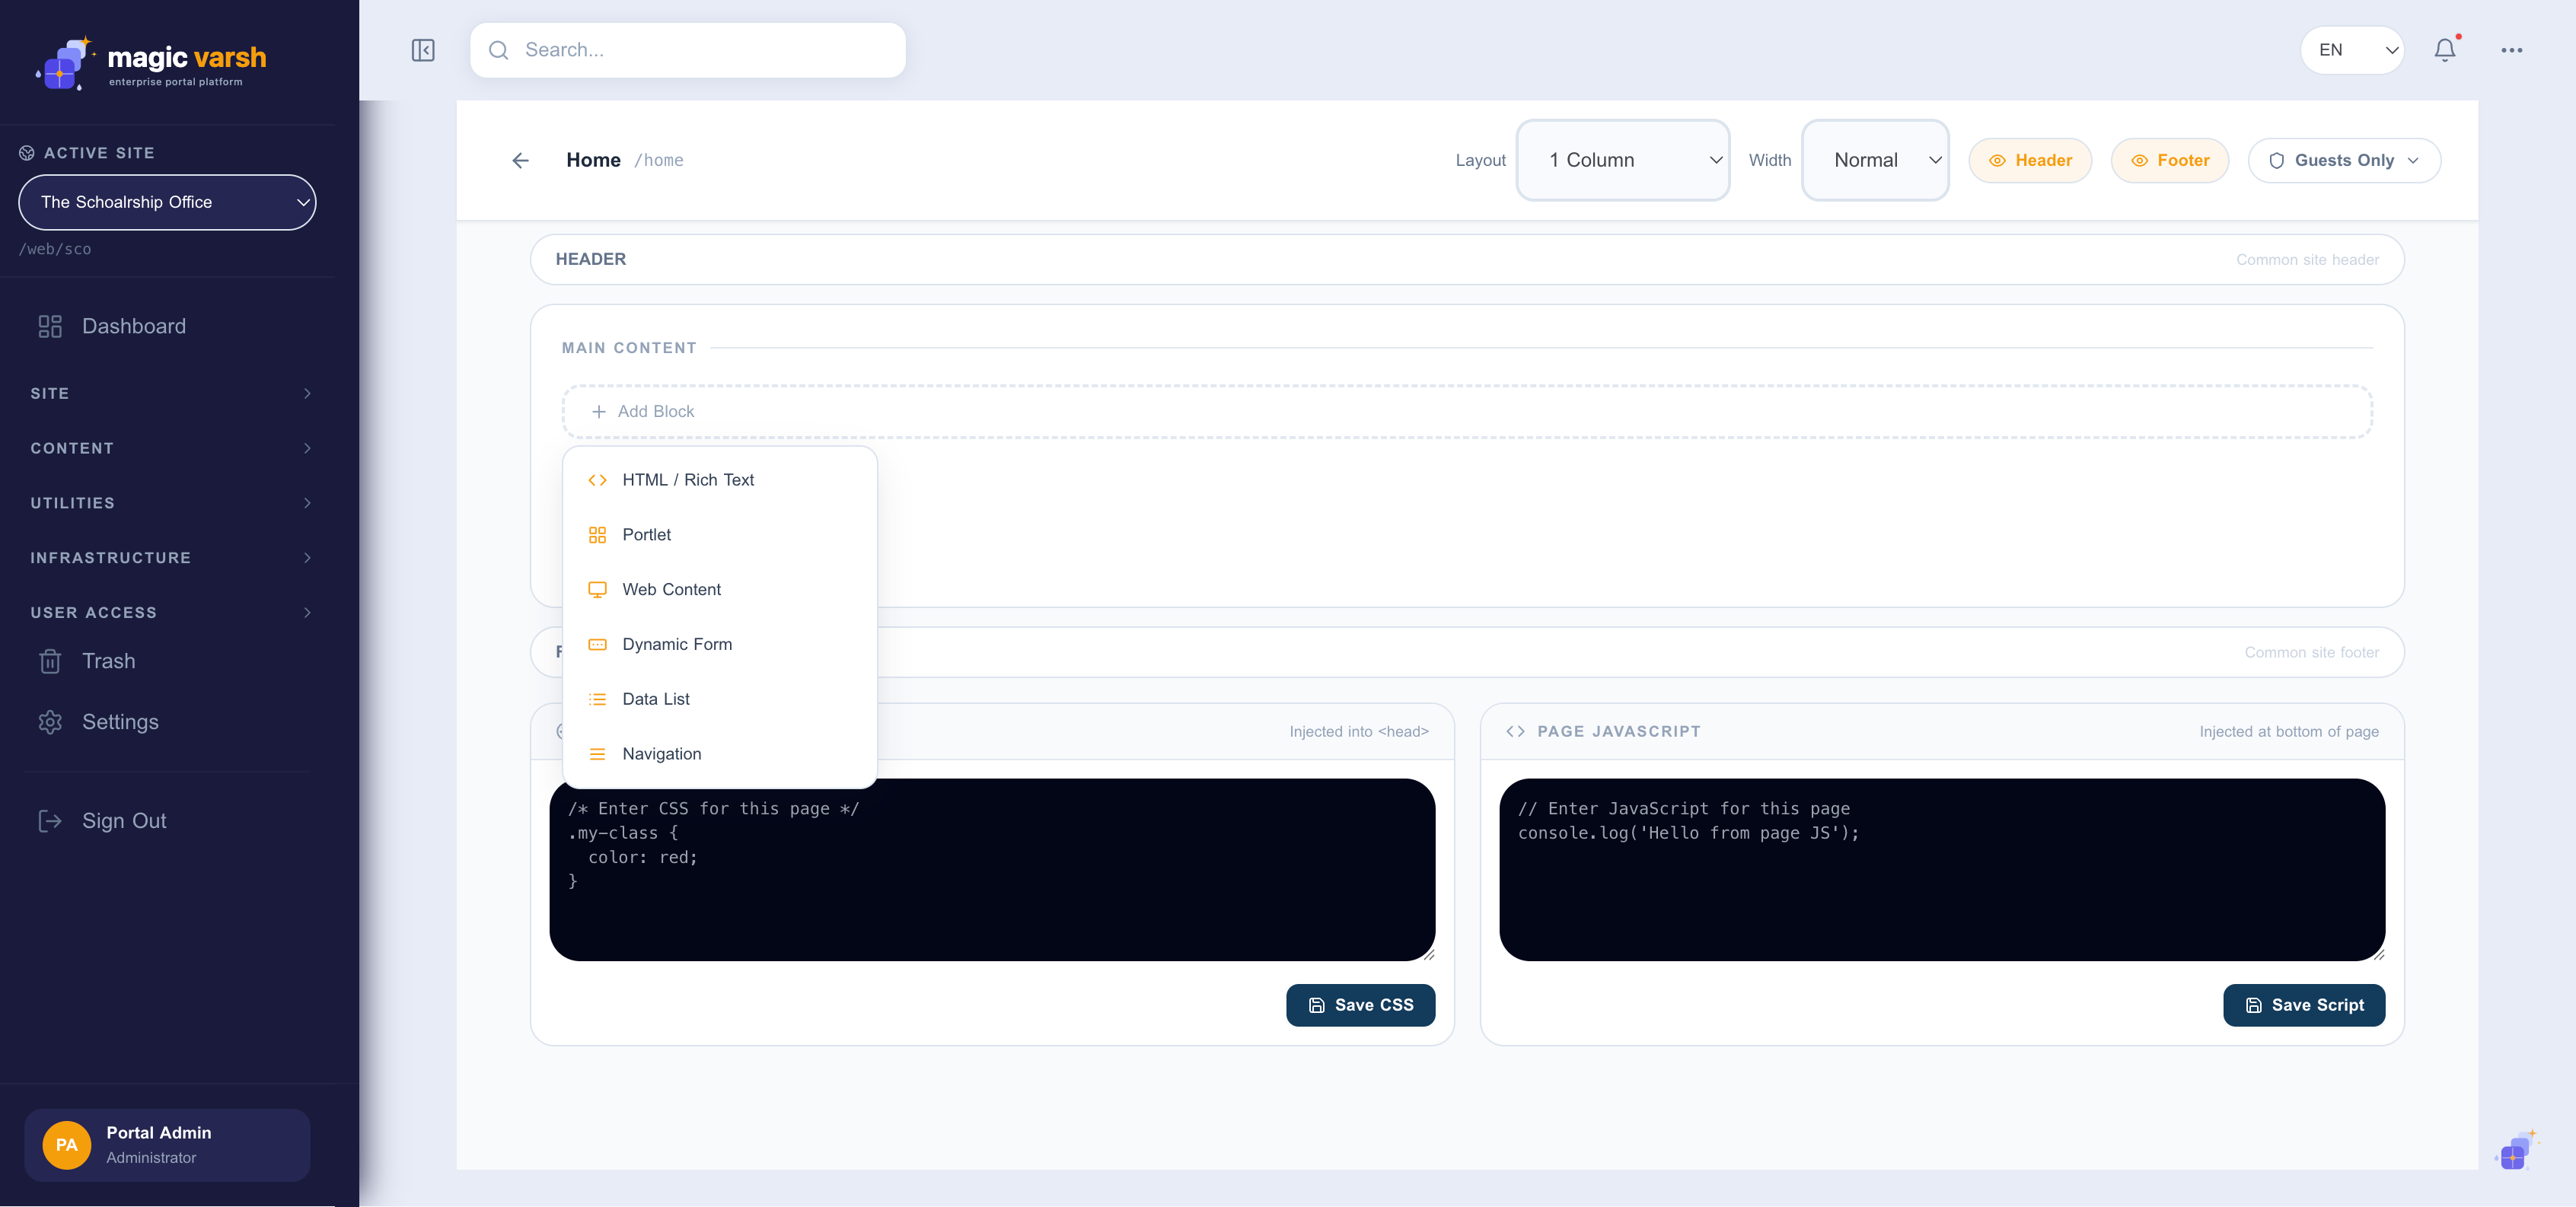Choose Web Content block
Screen dimensions: 2576x1207
click(720, 590)
